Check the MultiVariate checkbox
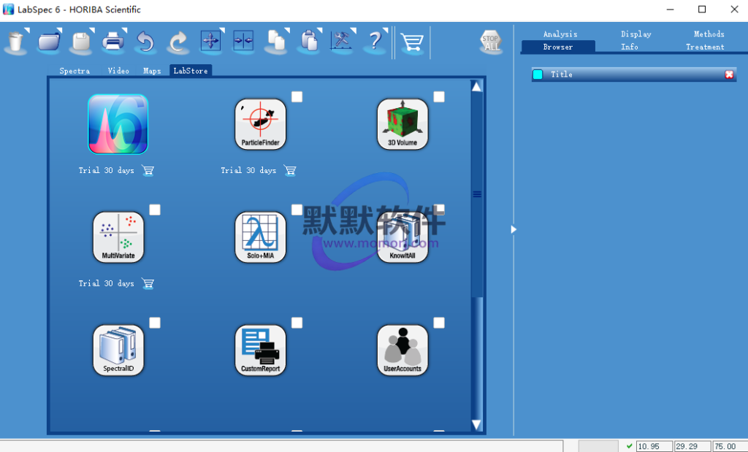 point(155,210)
